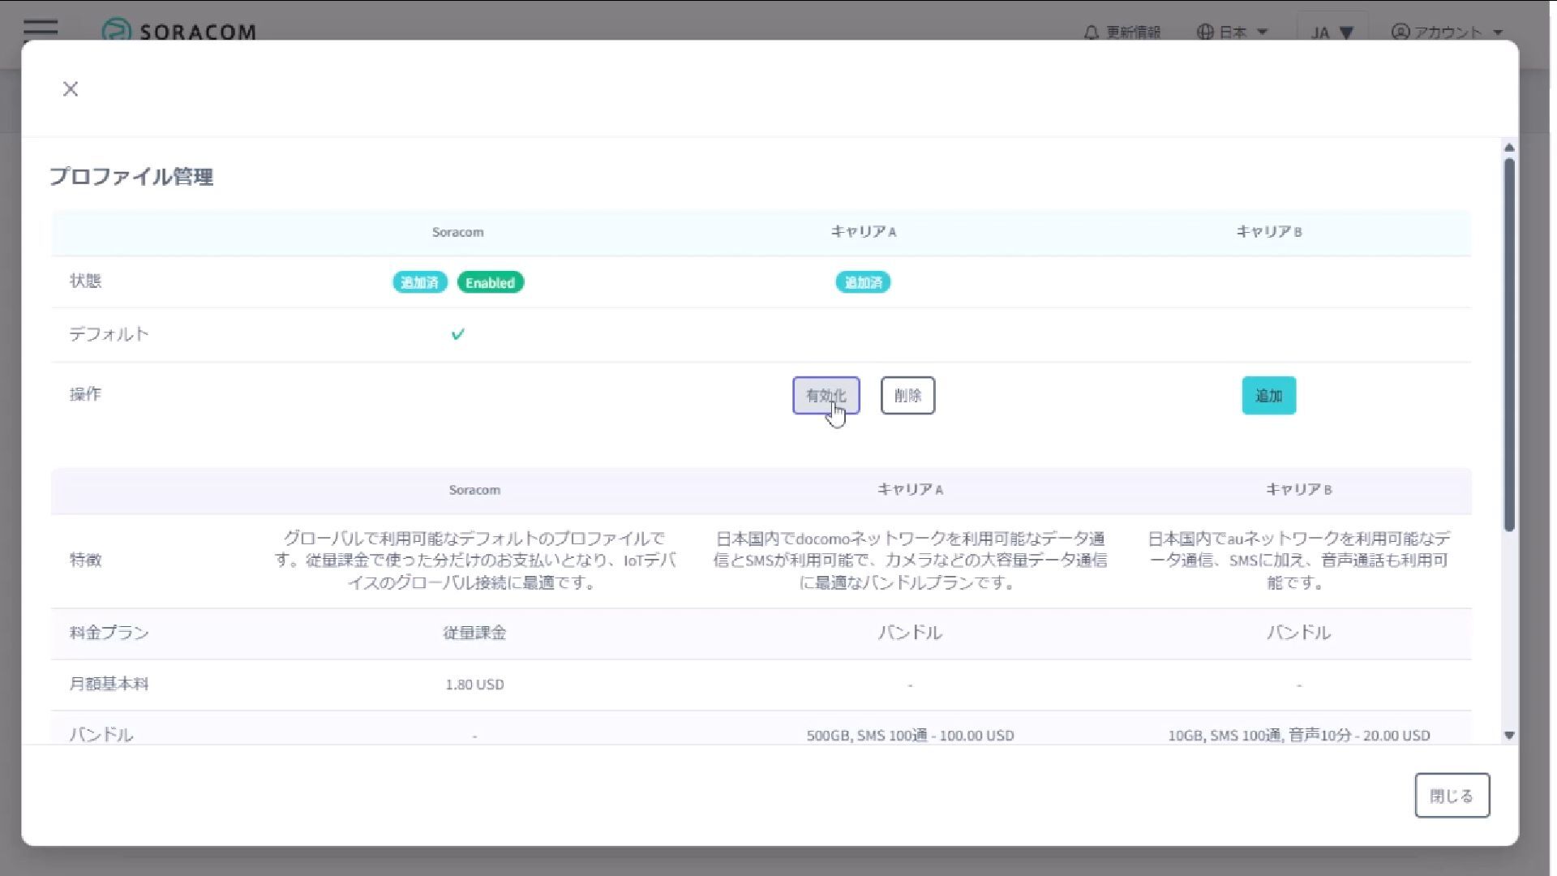Screen dimensions: 1557x876
Task: Click the キャリアA header in comparison table
Action: pyautogui.click(x=910, y=490)
